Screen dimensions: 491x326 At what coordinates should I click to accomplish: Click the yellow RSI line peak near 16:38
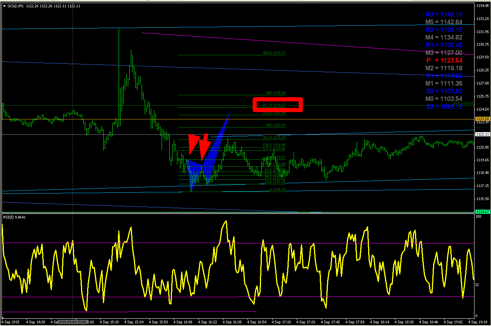coord(225,221)
